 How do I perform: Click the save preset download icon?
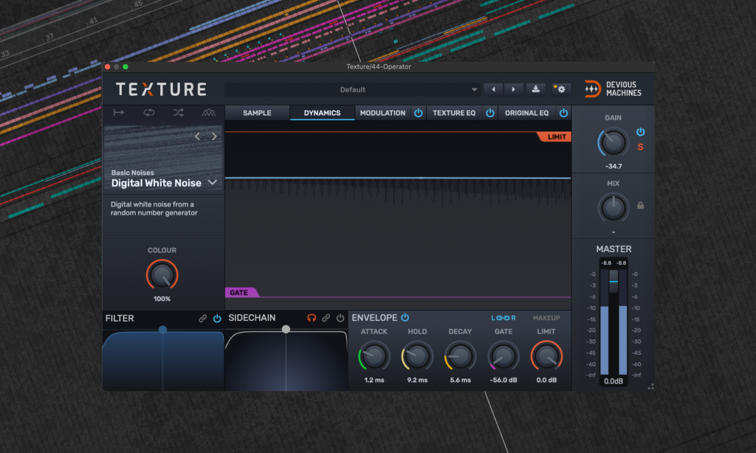[536, 89]
